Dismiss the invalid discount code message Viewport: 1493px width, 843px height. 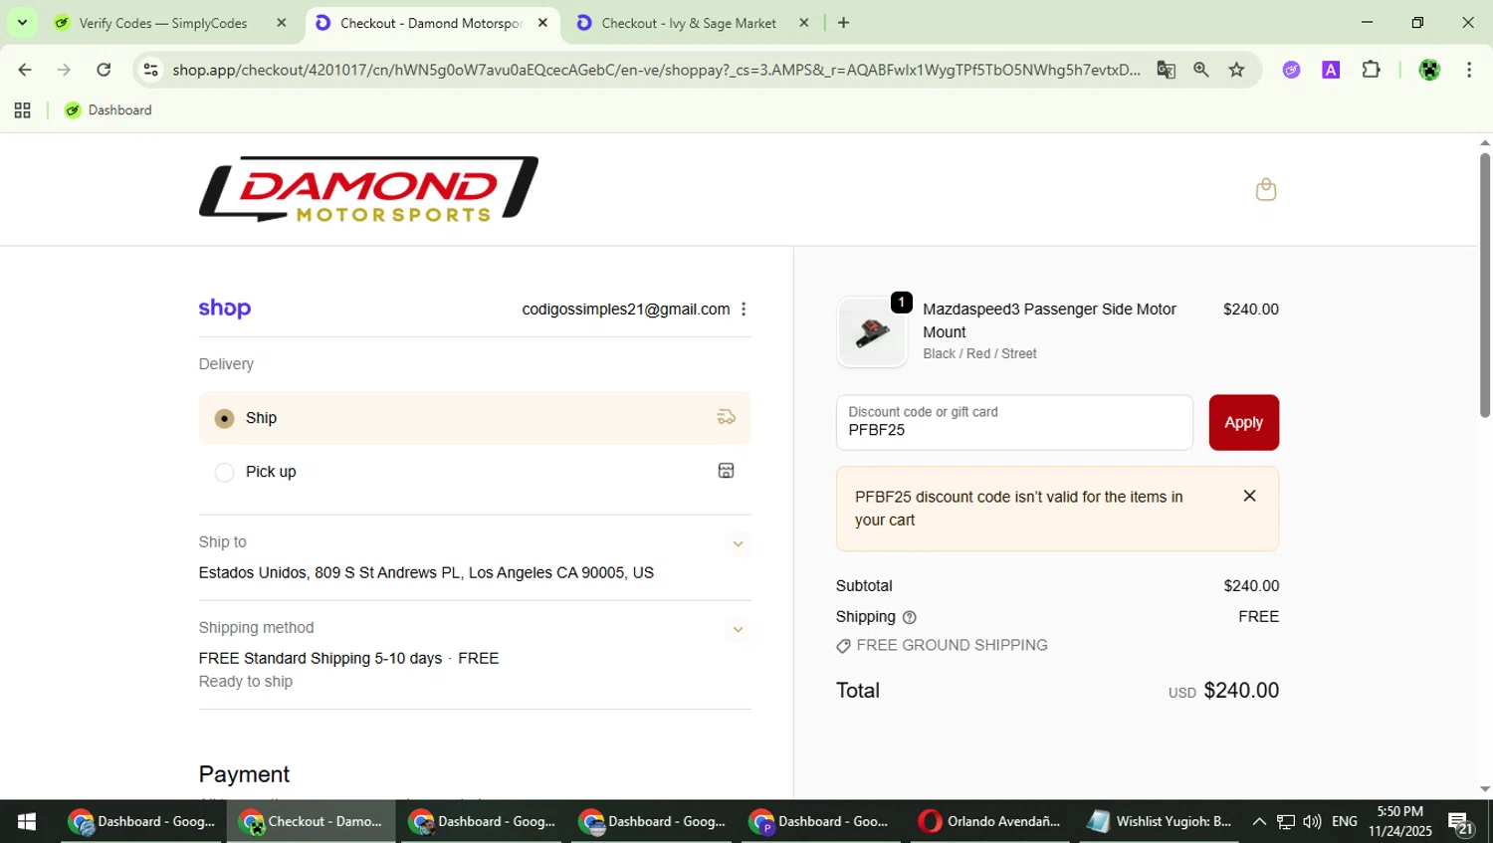tap(1249, 496)
